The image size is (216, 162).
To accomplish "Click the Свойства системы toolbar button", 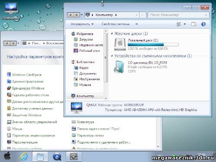I will pyautogui.click(x=115, y=24).
